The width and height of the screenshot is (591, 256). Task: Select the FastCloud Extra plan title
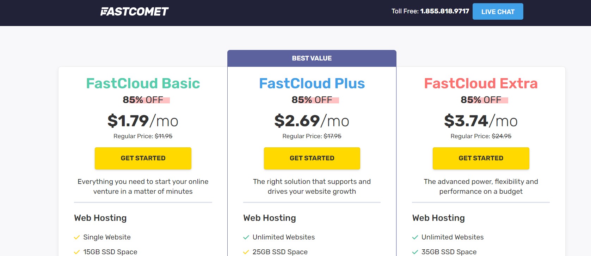point(481,83)
